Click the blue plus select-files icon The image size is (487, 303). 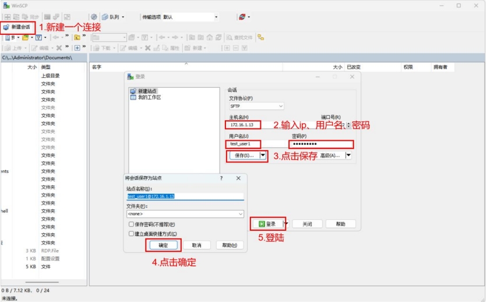77,48
